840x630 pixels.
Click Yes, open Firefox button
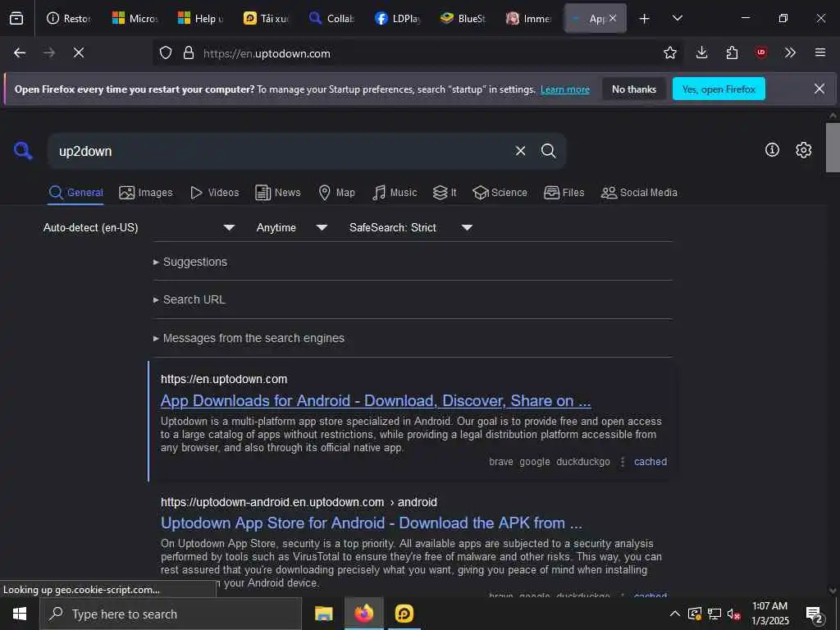pyautogui.click(x=719, y=89)
